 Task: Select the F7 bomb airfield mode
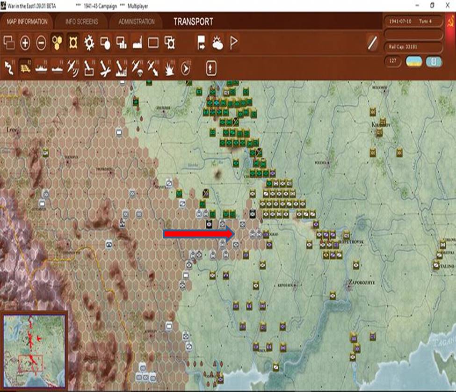point(105,68)
